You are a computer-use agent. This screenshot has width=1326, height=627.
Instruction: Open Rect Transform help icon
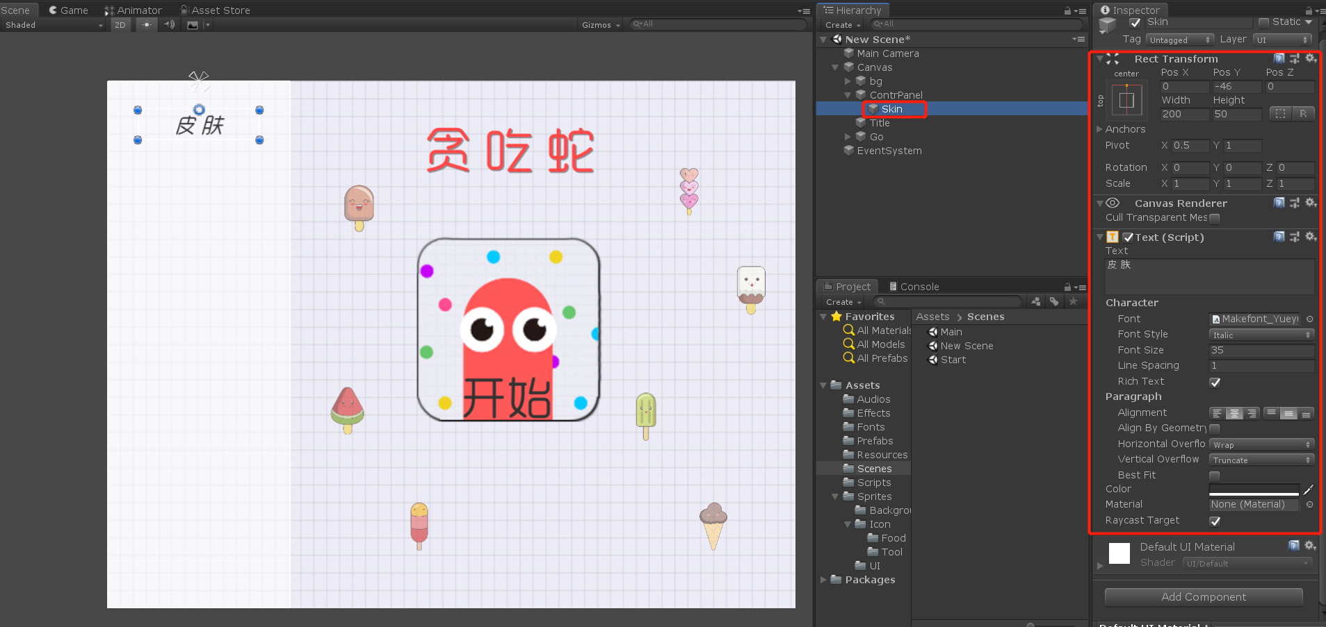point(1279,58)
